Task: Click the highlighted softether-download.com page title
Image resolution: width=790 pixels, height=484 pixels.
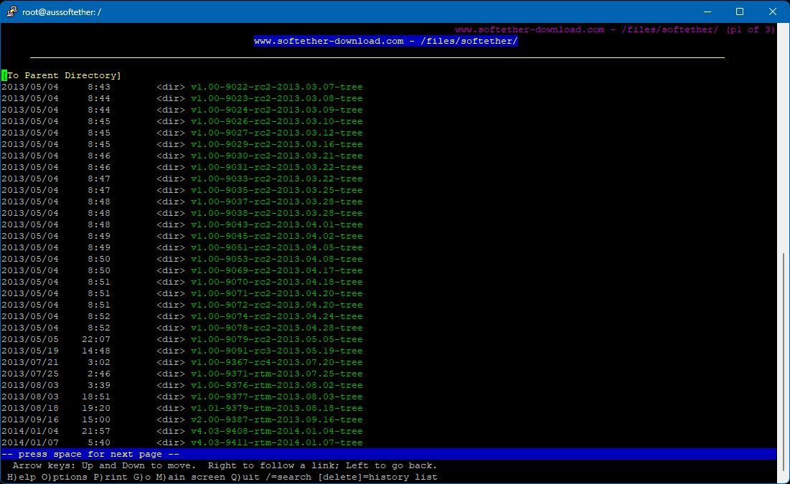Action: pos(385,41)
